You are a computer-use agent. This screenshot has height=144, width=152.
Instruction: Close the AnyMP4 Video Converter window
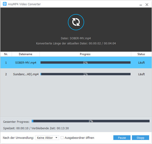pyautogui.click(x=147, y=5)
